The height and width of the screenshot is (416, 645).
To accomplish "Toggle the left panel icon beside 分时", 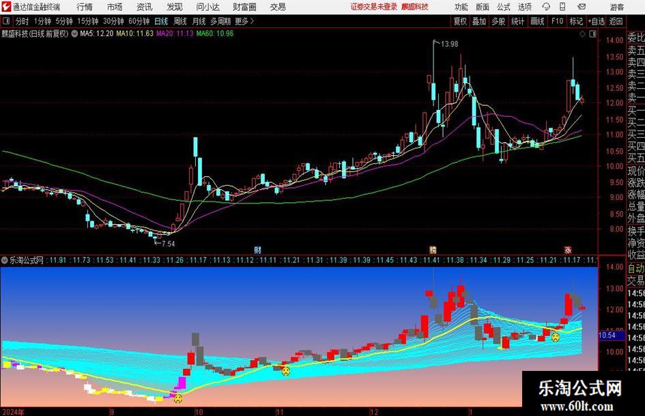I will click(6, 21).
